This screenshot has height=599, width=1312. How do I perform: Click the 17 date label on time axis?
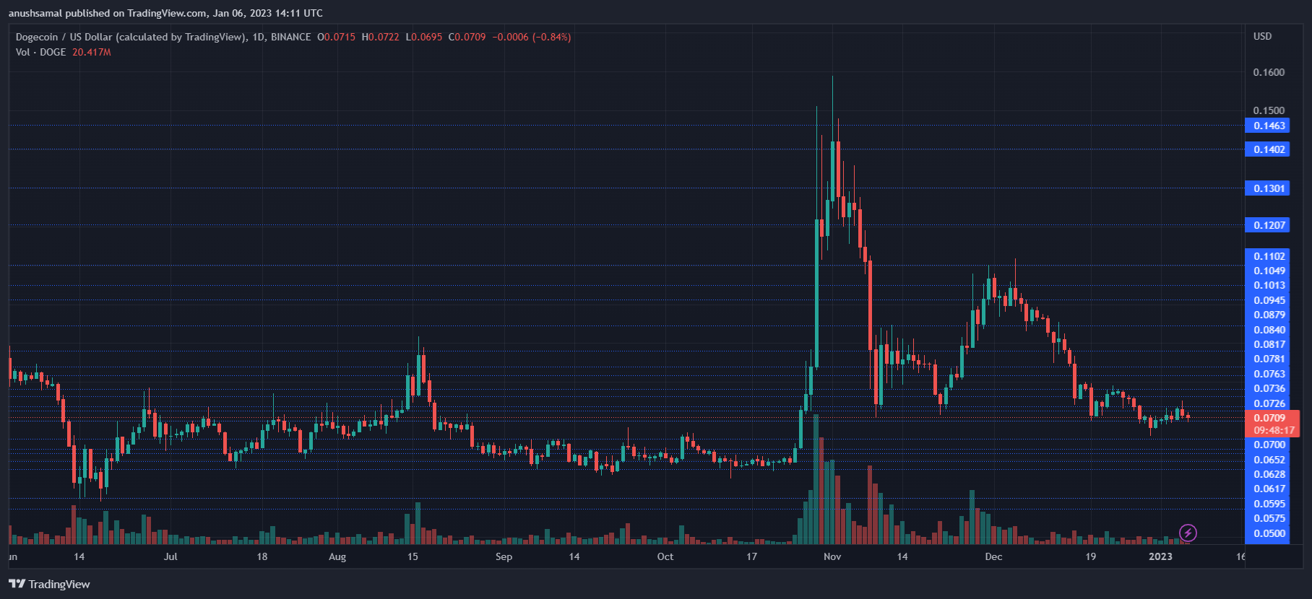coord(752,556)
